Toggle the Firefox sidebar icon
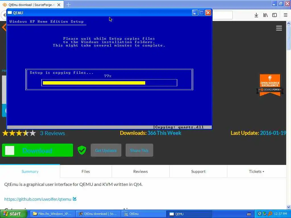Screen dimensions: 291x218 [275, 15]
